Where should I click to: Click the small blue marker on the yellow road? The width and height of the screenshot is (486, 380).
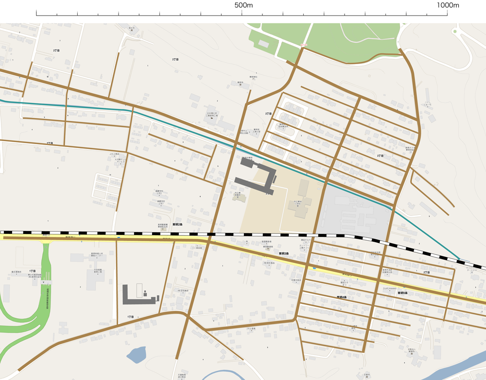point(314,267)
